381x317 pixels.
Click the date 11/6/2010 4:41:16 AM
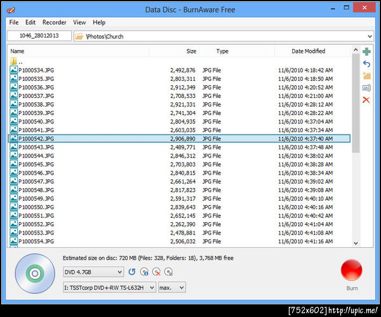click(x=305, y=241)
